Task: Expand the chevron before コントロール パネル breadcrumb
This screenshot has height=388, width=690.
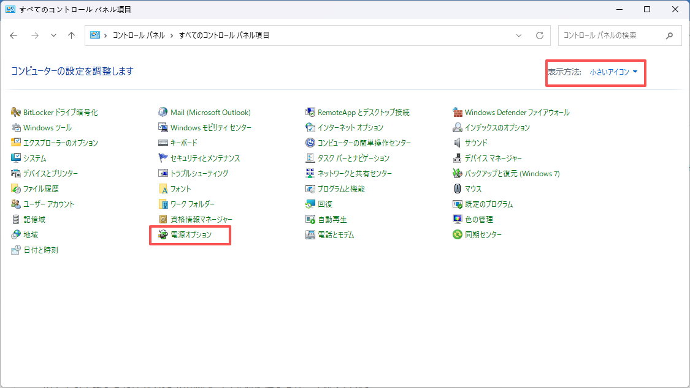Action: 105,35
